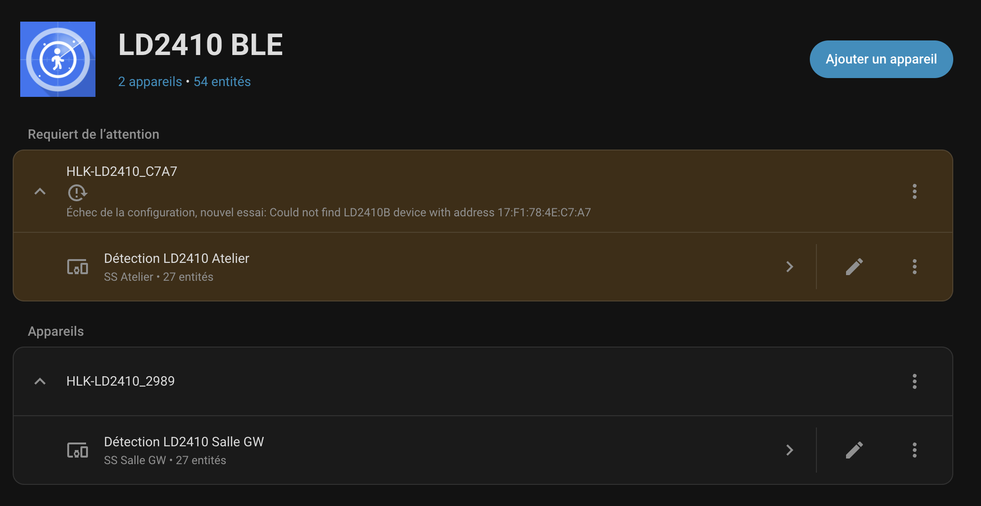Viewport: 981px width, 506px height.
Task: Open HLK-LD2410_C7A7 three-dot menu
Action: click(x=914, y=191)
